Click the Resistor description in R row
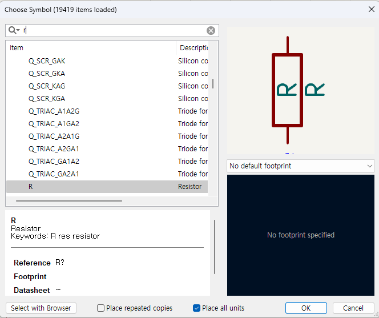Image resolution: width=379 pixels, height=318 pixels. tap(189, 187)
